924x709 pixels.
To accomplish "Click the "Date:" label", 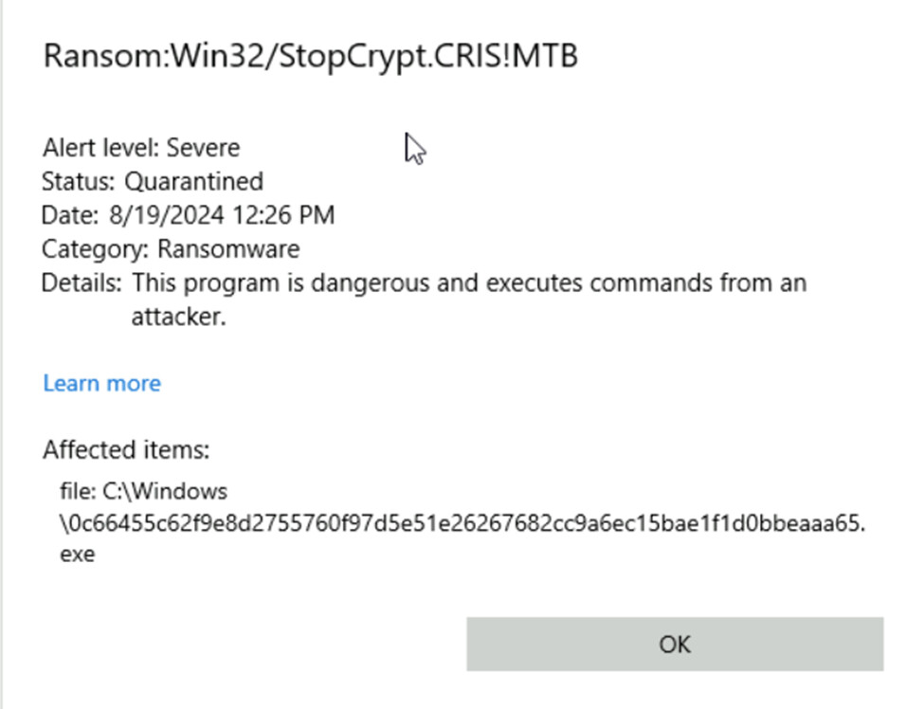I will pos(70,215).
